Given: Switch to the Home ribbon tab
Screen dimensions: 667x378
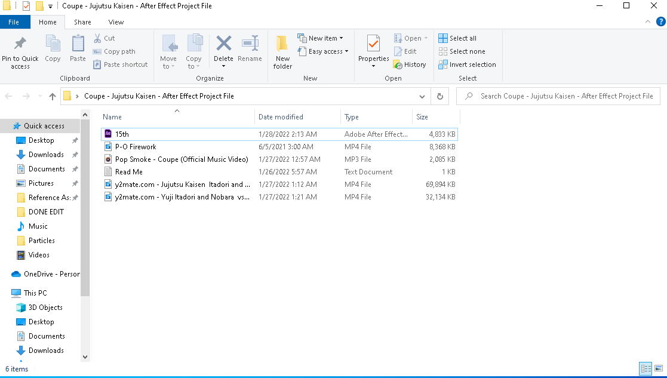Looking at the screenshot, I should click(48, 22).
